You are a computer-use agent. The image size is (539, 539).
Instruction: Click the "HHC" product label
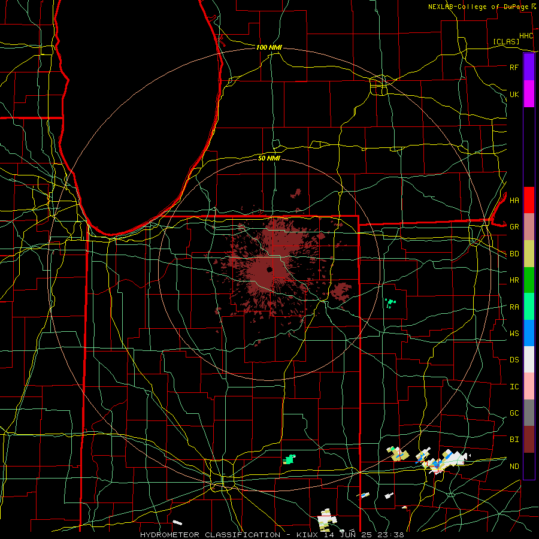[x=526, y=36]
